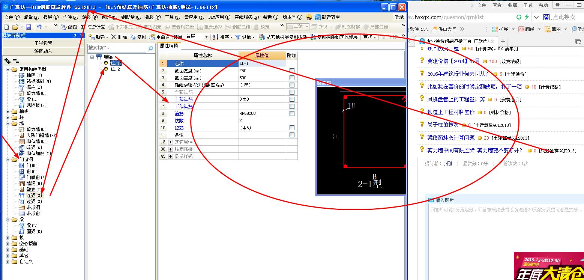
Task: Select 砌体加筋(Y) under 墙
Action: pyautogui.click(x=35, y=154)
